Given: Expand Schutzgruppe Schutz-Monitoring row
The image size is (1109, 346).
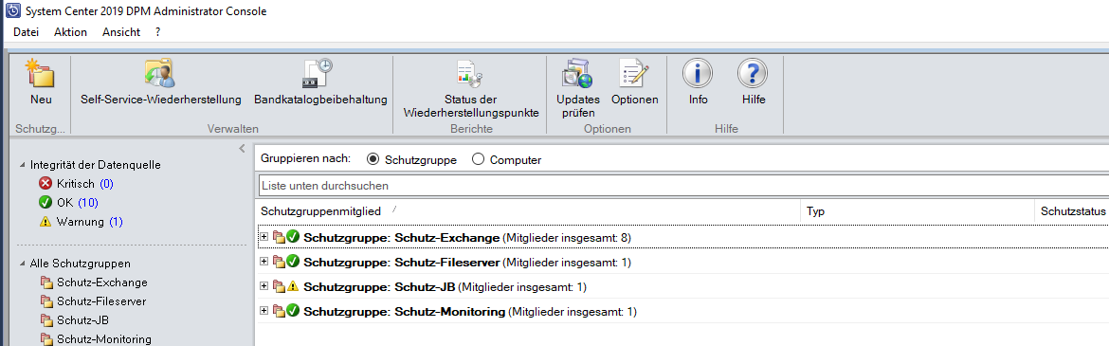Looking at the screenshot, I should pos(264,310).
